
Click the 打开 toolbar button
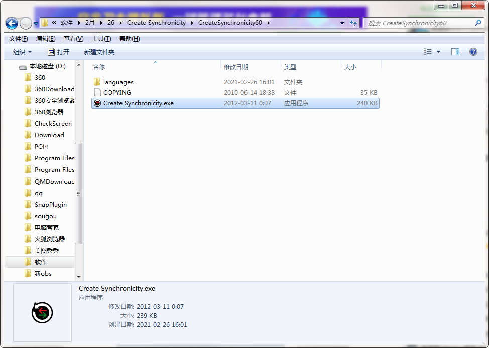[x=58, y=52]
